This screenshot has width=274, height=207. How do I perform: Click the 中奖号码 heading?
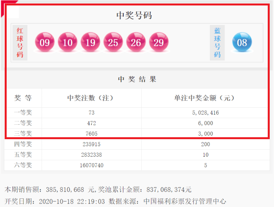[x=134, y=15]
